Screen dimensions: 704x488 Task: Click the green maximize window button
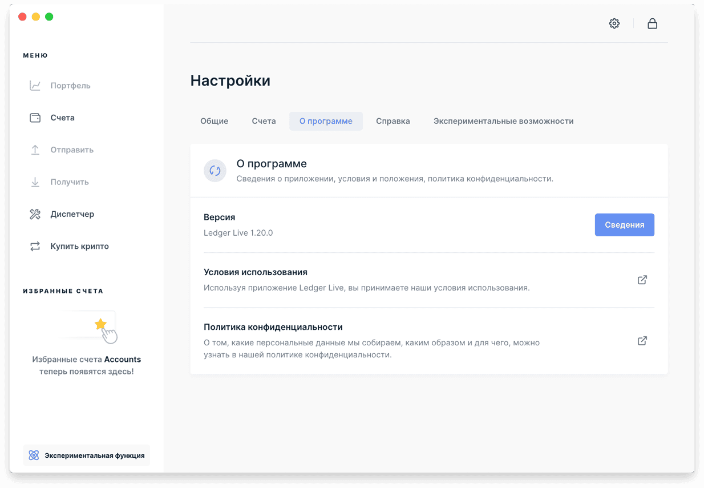pos(49,17)
